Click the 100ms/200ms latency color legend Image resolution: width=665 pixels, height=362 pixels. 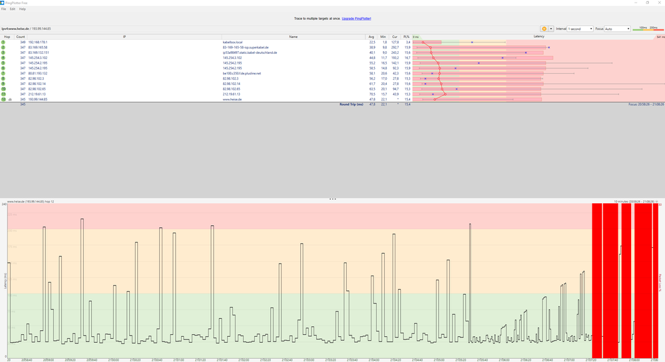coord(648,29)
